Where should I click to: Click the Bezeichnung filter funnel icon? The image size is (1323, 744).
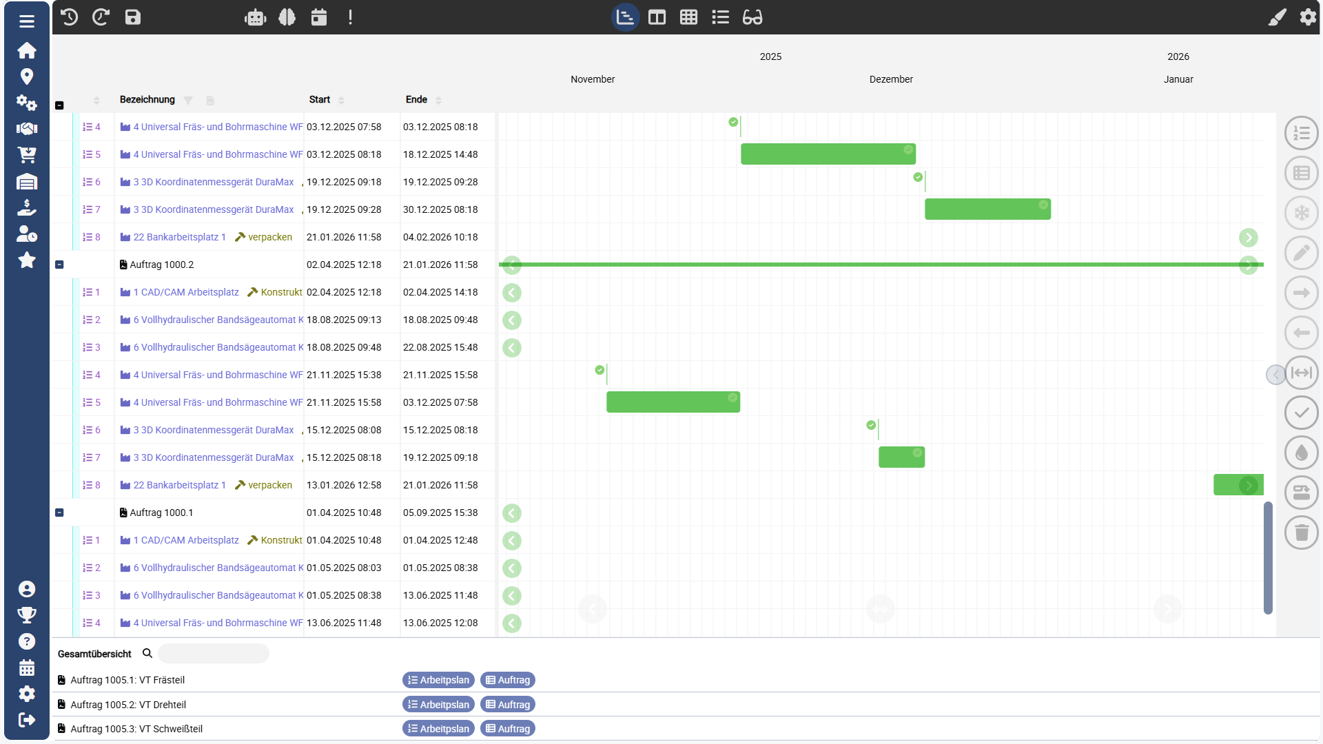point(188,101)
